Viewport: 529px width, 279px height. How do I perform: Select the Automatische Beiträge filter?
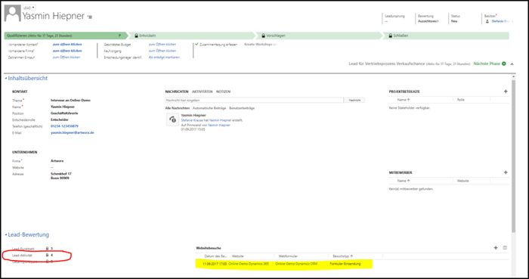[209, 108]
